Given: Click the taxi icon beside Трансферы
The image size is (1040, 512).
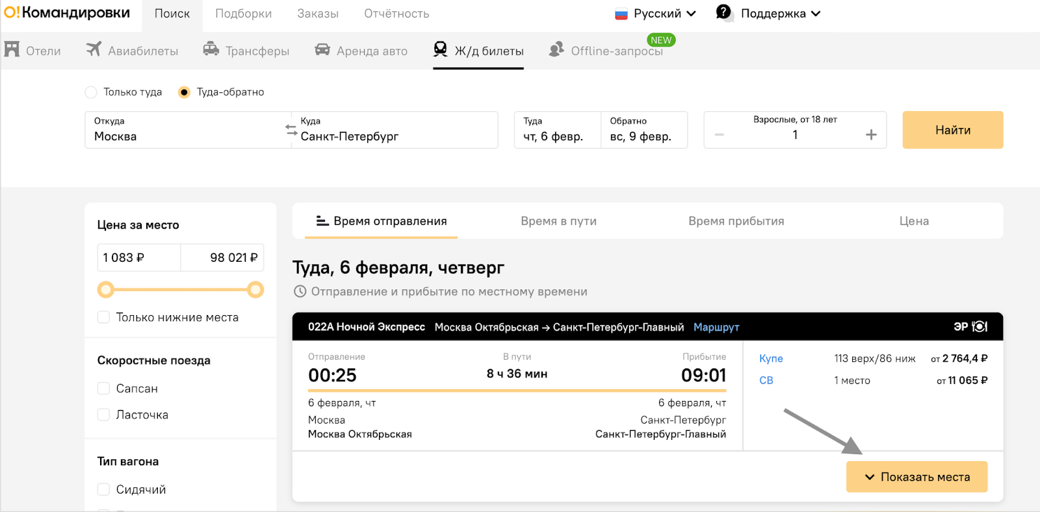Looking at the screenshot, I should coord(211,49).
